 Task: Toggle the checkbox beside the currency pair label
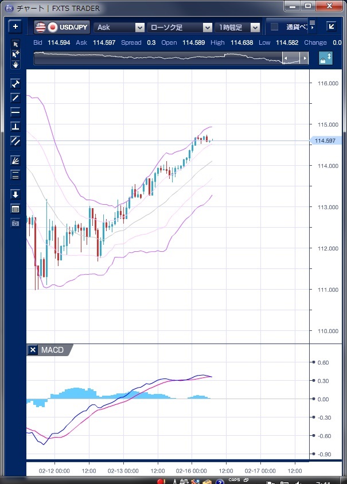[274, 27]
